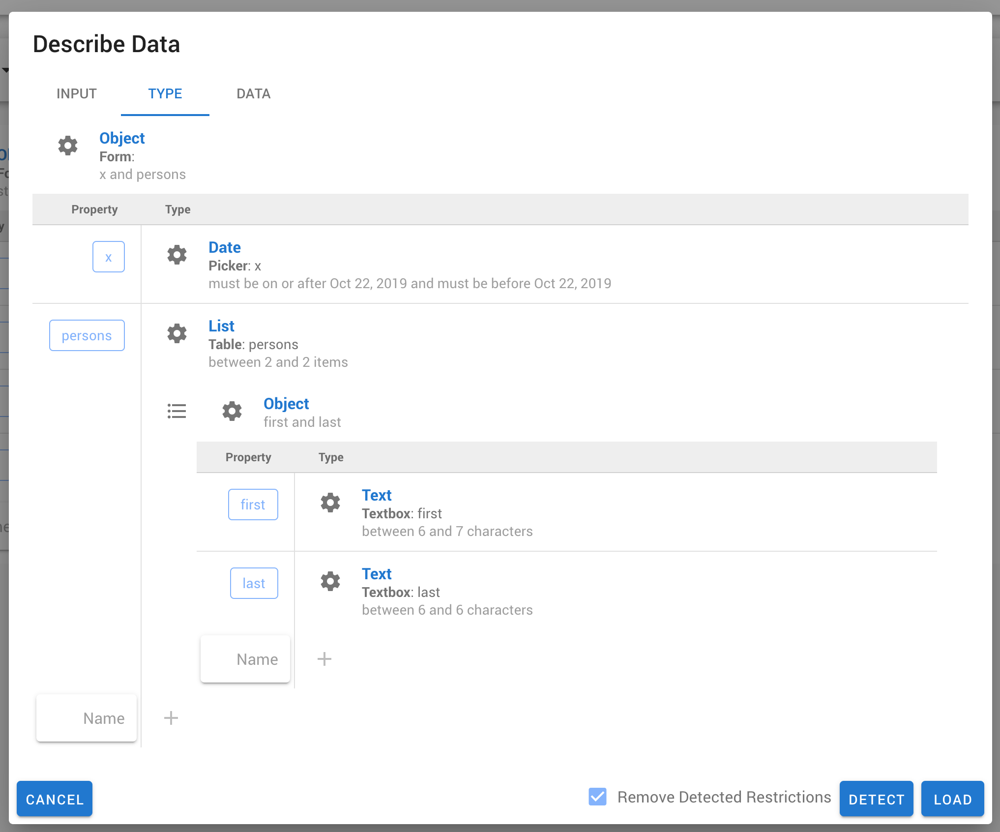The height and width of the screenshot is (832, 1000).
Task: Open gear settings for Date type
Action: [x=177, y=255]
